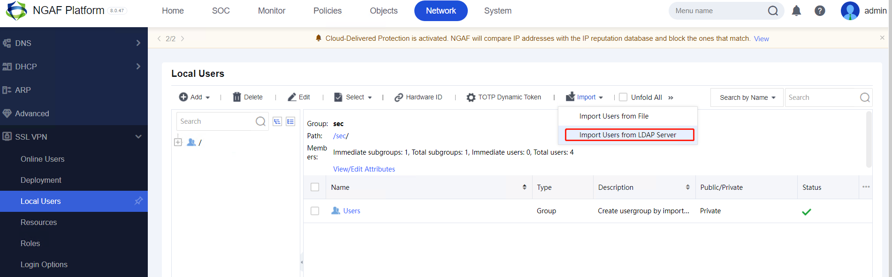This screenshot has height=277, width=892.
Task: Check the Users row checkbox
Action: point(315,211)
